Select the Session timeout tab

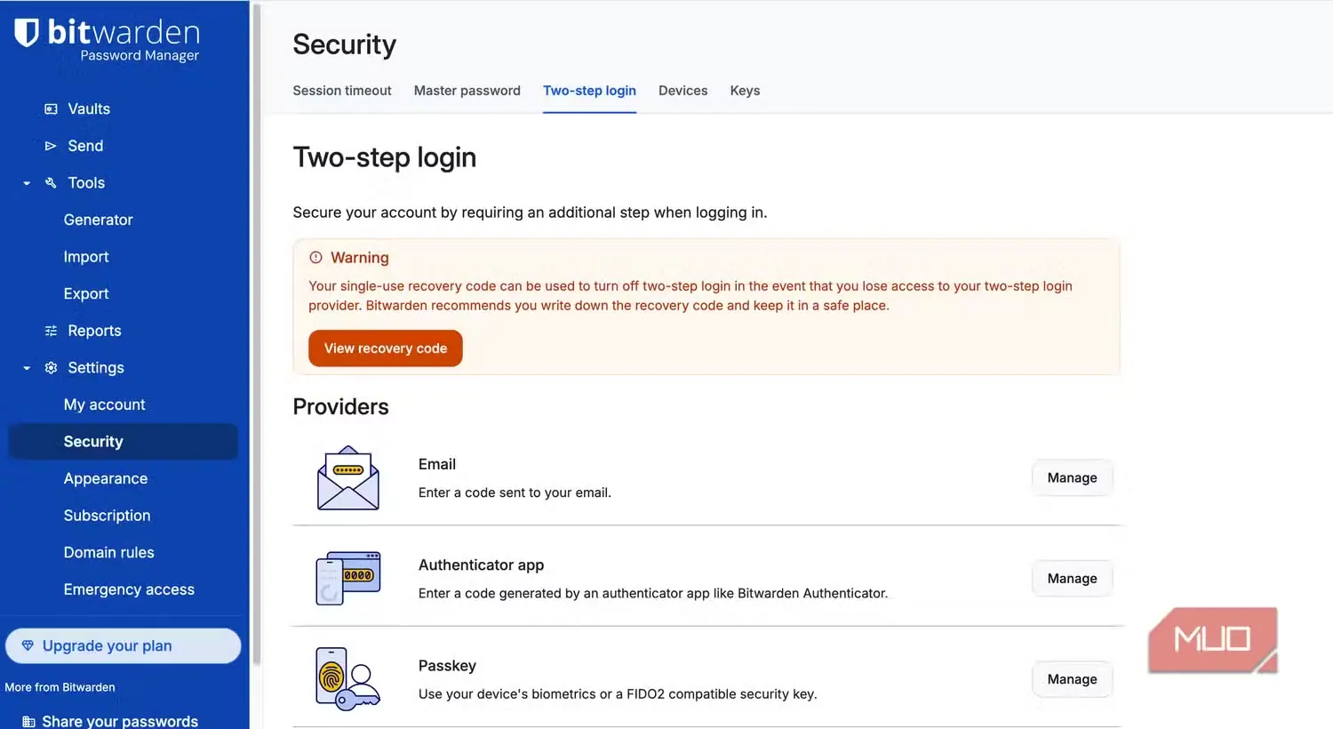pos(342,91)
